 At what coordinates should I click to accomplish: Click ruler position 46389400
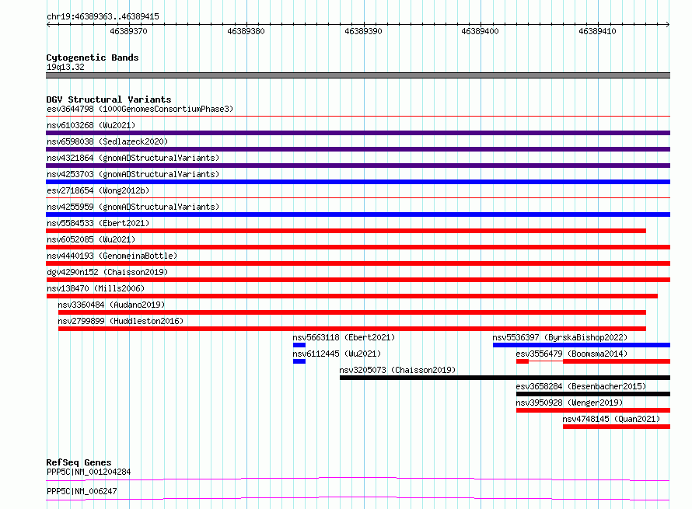[x=481, y=31]
